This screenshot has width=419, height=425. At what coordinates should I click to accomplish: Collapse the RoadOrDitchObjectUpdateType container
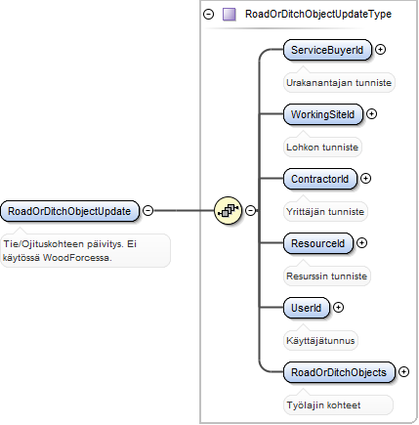(x=208, y=14)
